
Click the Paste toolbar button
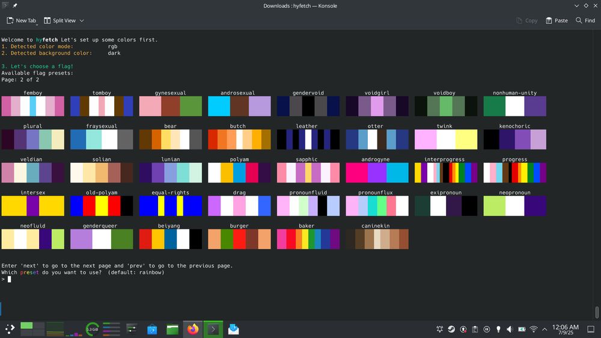point(557,20)
